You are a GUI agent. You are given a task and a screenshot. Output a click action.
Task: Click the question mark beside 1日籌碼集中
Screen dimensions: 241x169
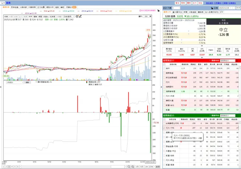tap(189, 31)
